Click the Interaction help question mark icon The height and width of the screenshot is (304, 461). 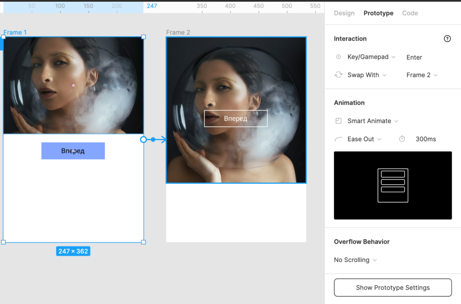[447, 39]
